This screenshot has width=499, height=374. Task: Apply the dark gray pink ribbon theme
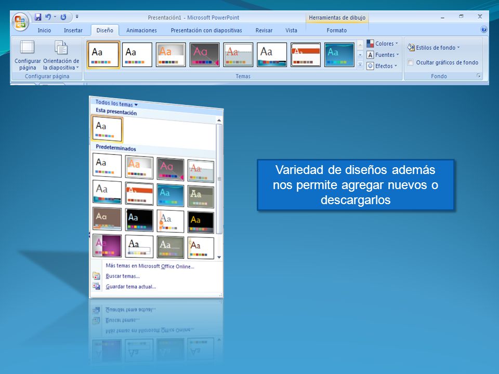click(x=204, y=55)
